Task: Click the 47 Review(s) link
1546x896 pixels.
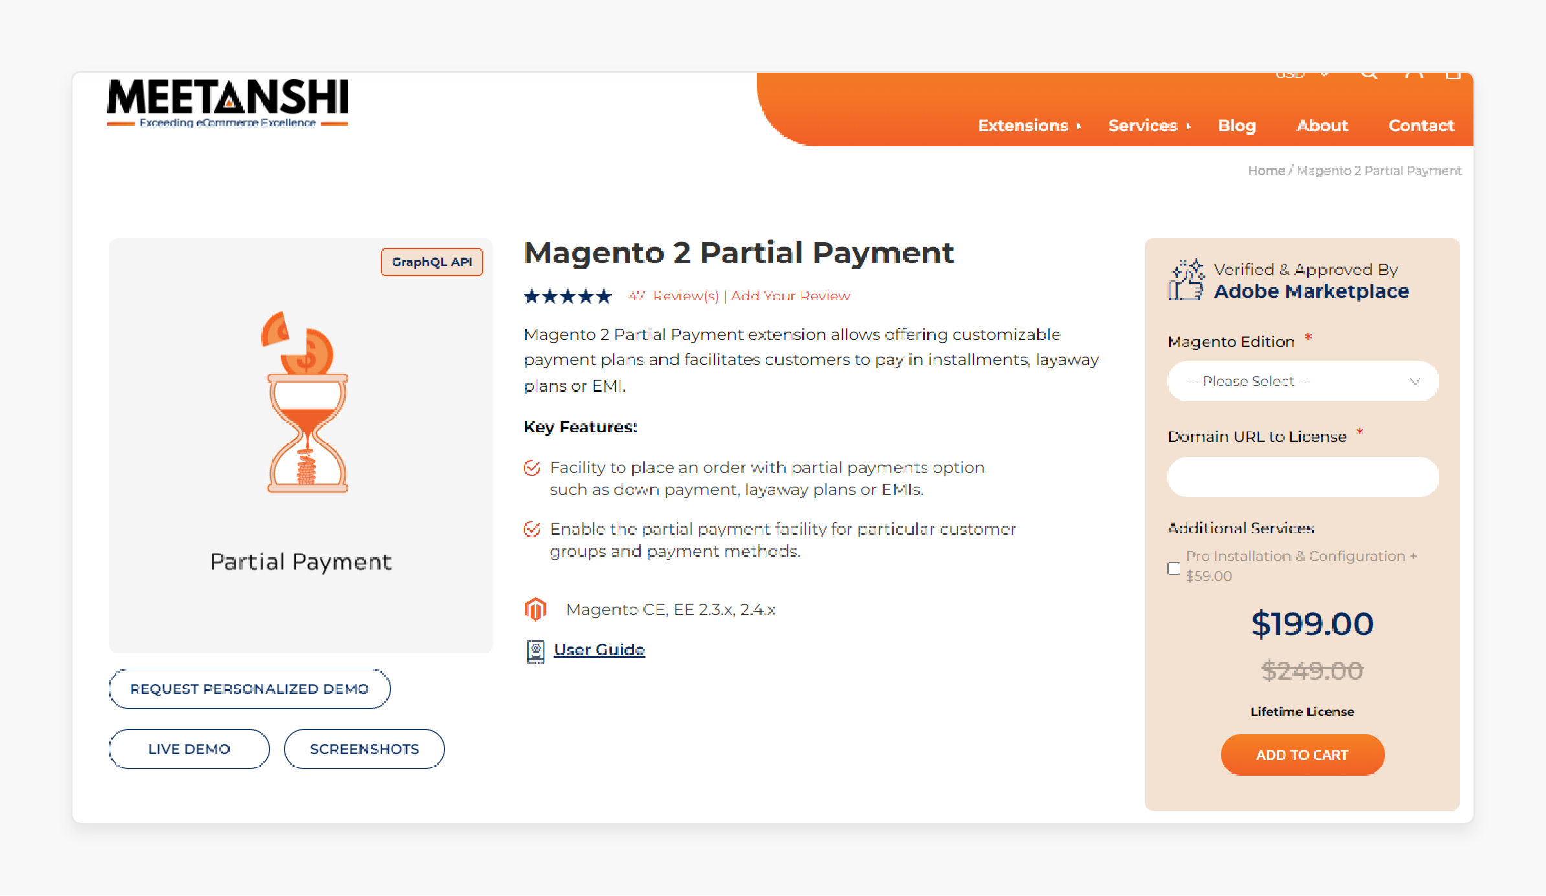Action: [674, 296]
